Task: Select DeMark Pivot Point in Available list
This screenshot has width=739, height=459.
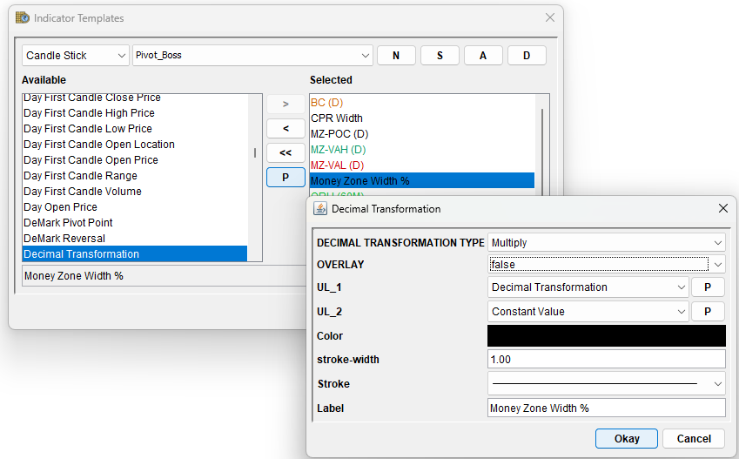Action: [68, 223]
